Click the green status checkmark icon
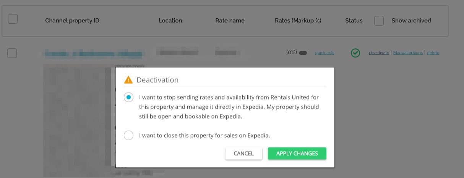Image resolution: width=464 pixels, height=178 pixels. click(x=355, y=53)
